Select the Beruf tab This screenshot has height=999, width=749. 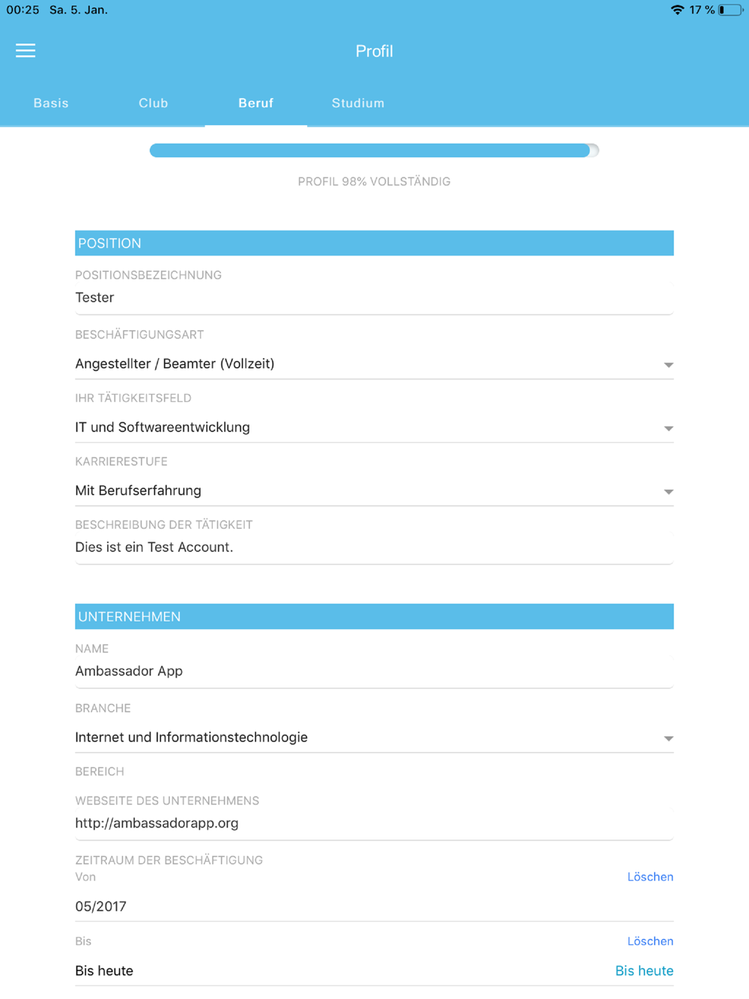point(256,103)
